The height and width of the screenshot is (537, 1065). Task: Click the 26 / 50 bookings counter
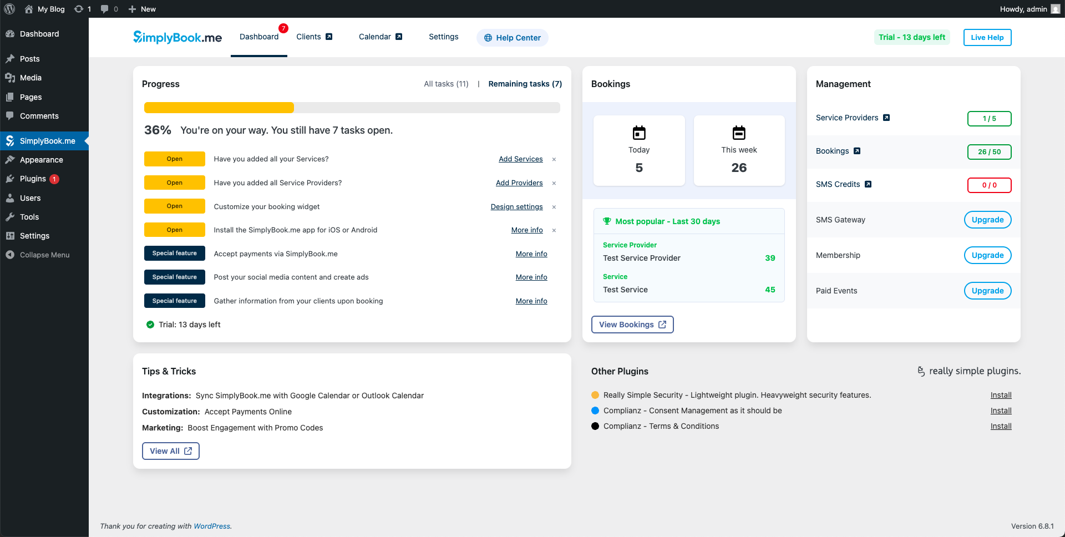tap(990, 152)
